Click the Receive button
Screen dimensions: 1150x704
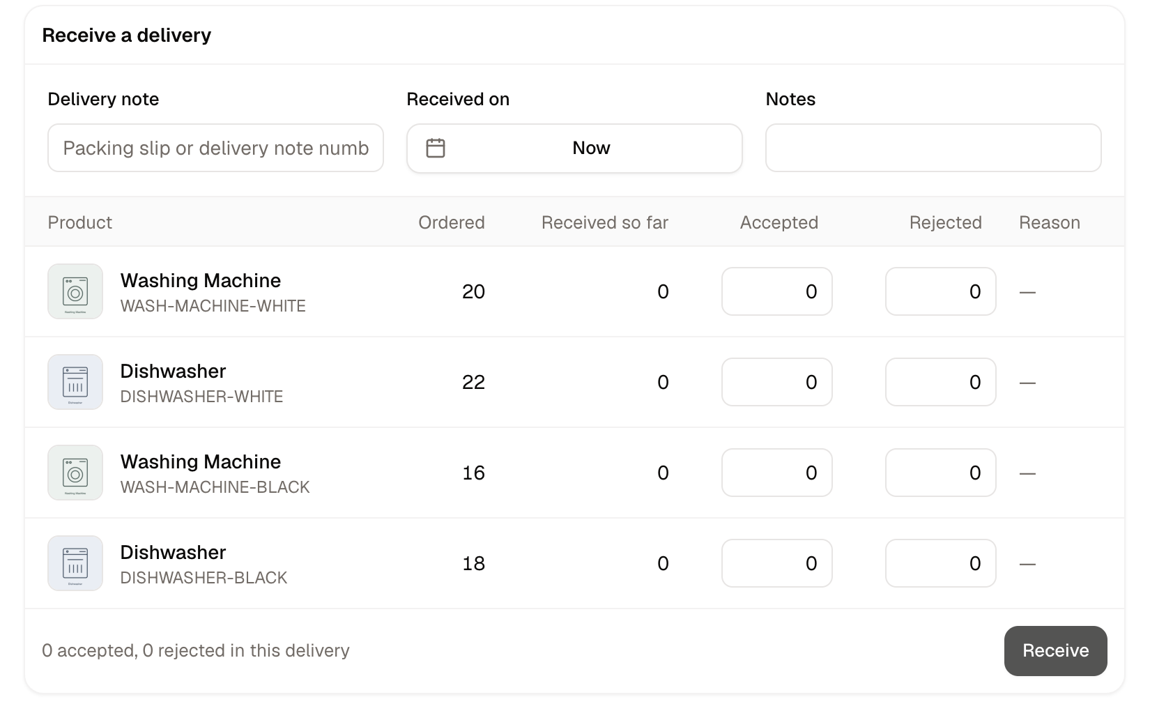1055,650
